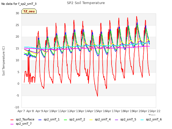This screenshot has width=172, height=129.
Task: Click the 20 y-axis tick label
Action: pyautogui.click(x=17, y=37)
